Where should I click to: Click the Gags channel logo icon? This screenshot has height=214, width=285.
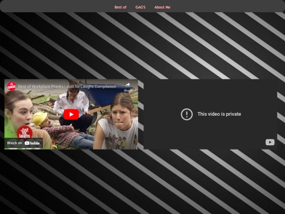pos(12,86)
